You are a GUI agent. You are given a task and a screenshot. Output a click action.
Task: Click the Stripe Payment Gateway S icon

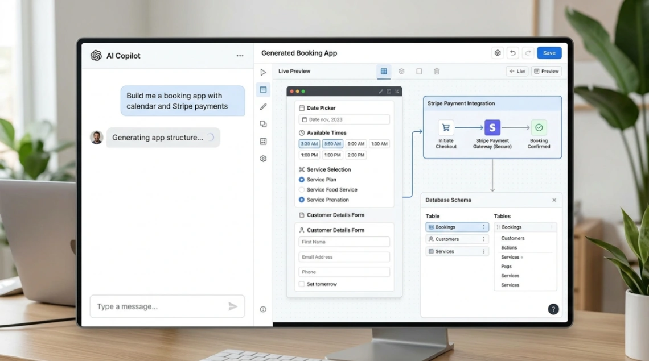(x=492, y=127)
